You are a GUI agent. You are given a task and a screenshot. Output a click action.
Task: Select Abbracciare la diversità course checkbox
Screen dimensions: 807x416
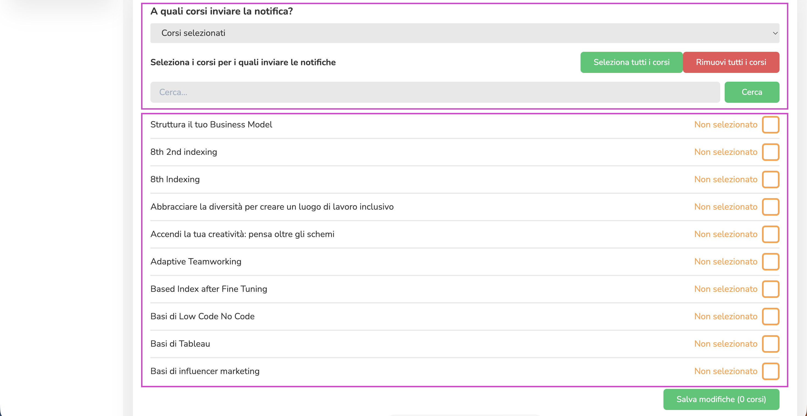pyautogui.click(x=770, y=207)
